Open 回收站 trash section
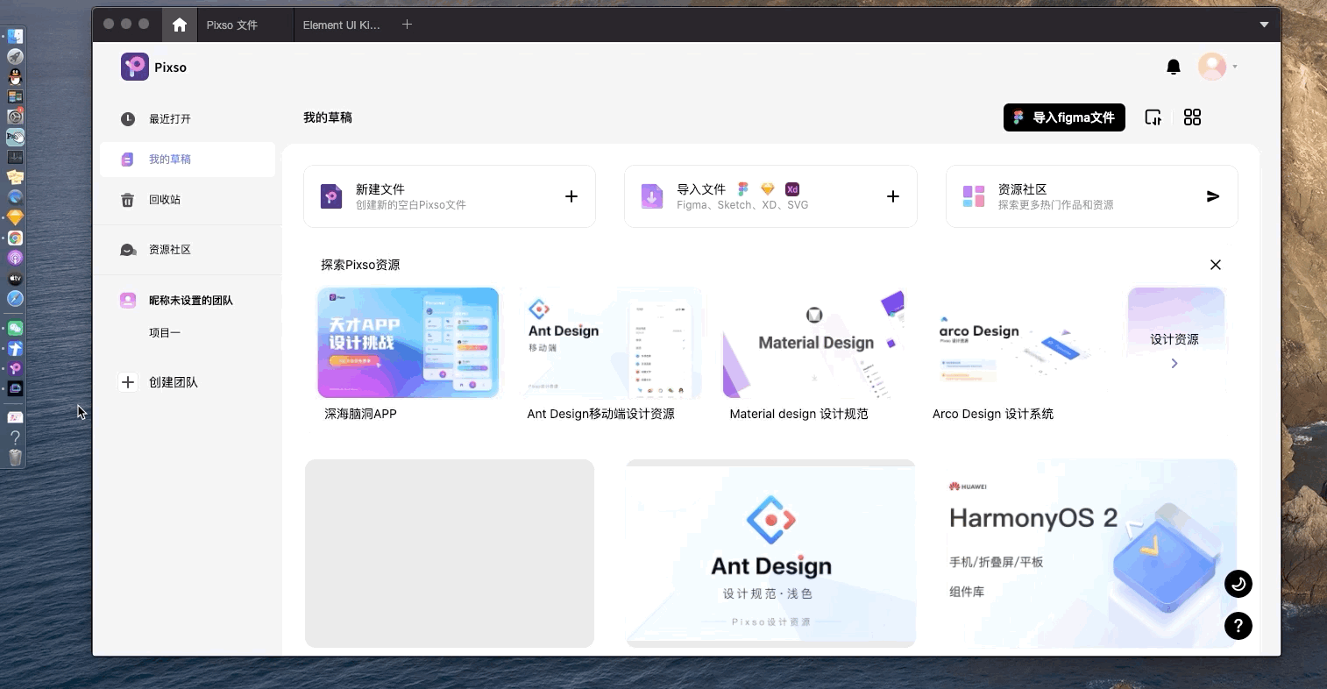The height and width of the screenshot is (689, 1327). coord(188,200)
